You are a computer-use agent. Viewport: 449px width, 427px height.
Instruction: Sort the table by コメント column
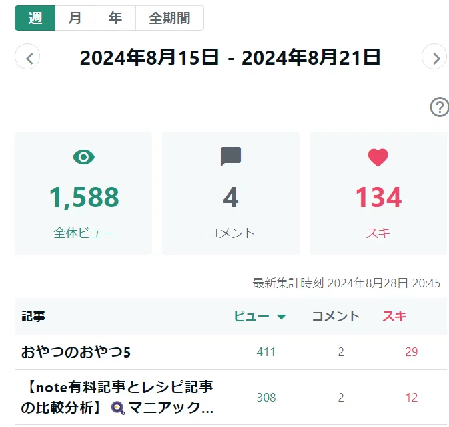(x=336, y=316)
